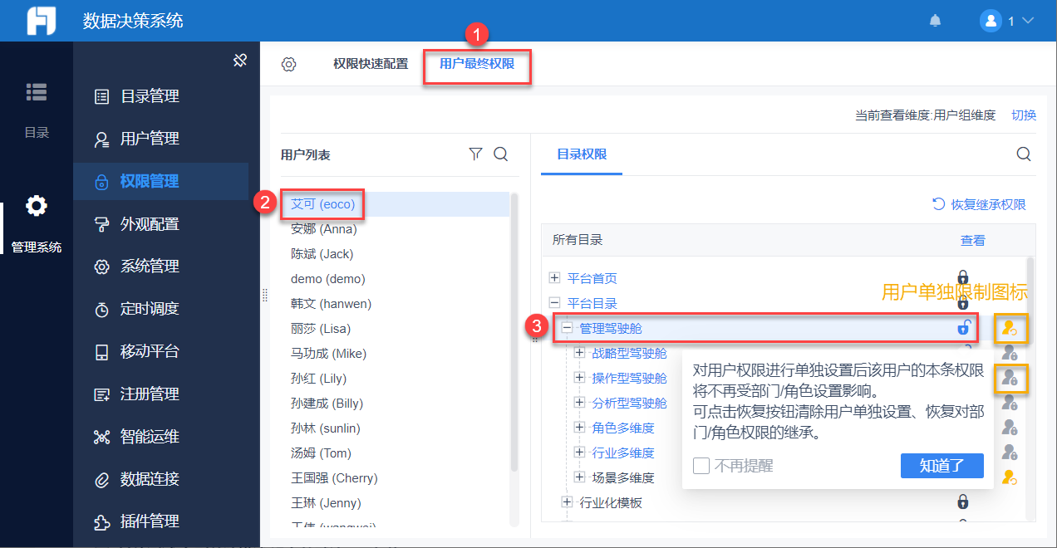Click the 定时调度 stopwatch icon
The width and height of the screenshot is (1057, 548).
pos(101,310)
